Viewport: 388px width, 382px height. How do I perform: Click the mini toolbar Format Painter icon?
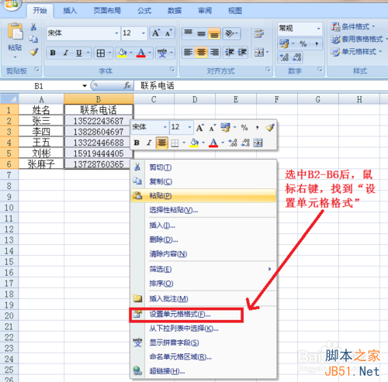[270, 127]
